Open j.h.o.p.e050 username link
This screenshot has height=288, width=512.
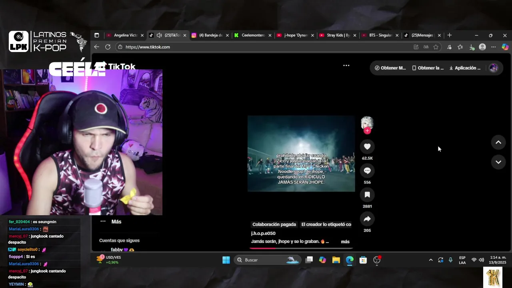263,233
